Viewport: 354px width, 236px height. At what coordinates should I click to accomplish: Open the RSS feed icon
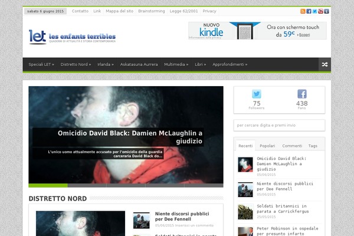click(303, 11)
